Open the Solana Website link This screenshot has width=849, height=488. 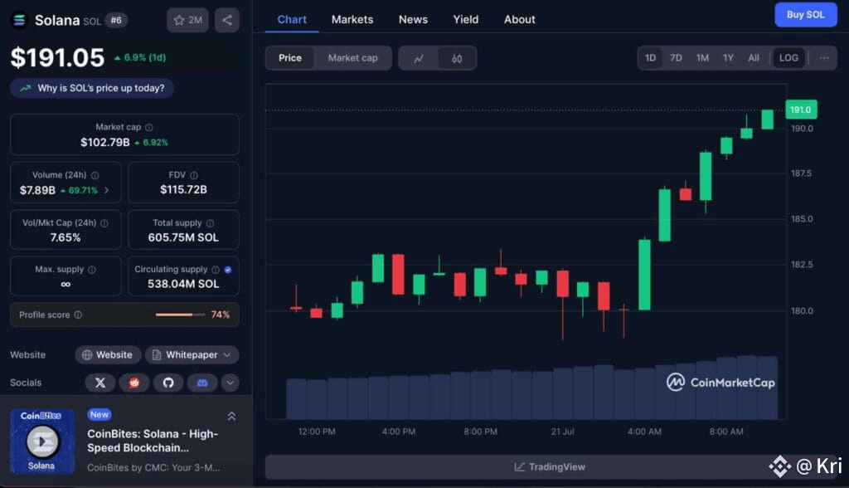point(108,354)
